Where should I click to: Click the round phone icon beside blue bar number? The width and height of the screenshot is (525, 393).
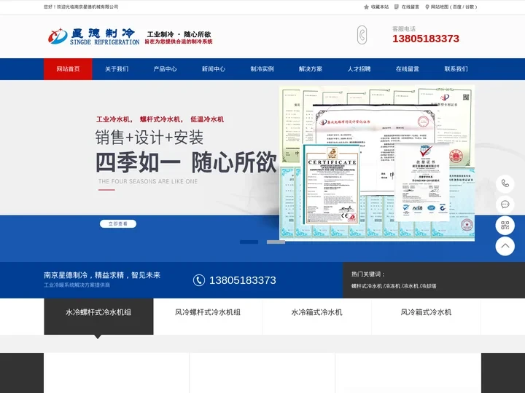[199, 280]
